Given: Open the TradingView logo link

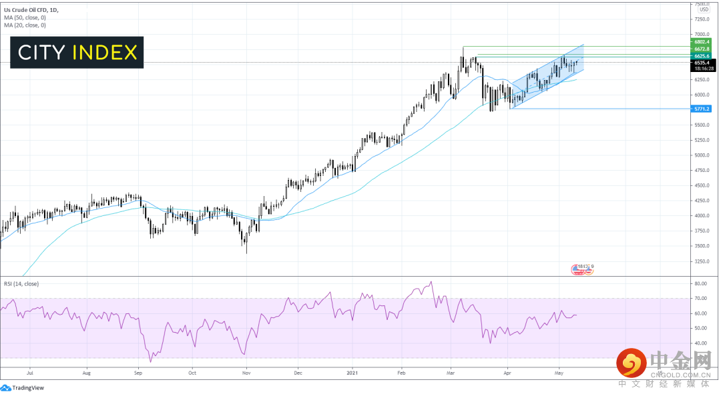Looking at the screenshot, I should pyautogui.click(x=23, y=388).
